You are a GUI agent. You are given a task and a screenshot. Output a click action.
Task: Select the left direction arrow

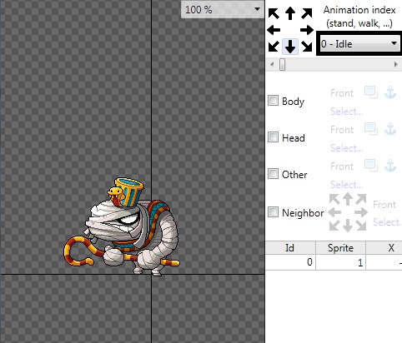pyautogui.click(x=274, y=30)
